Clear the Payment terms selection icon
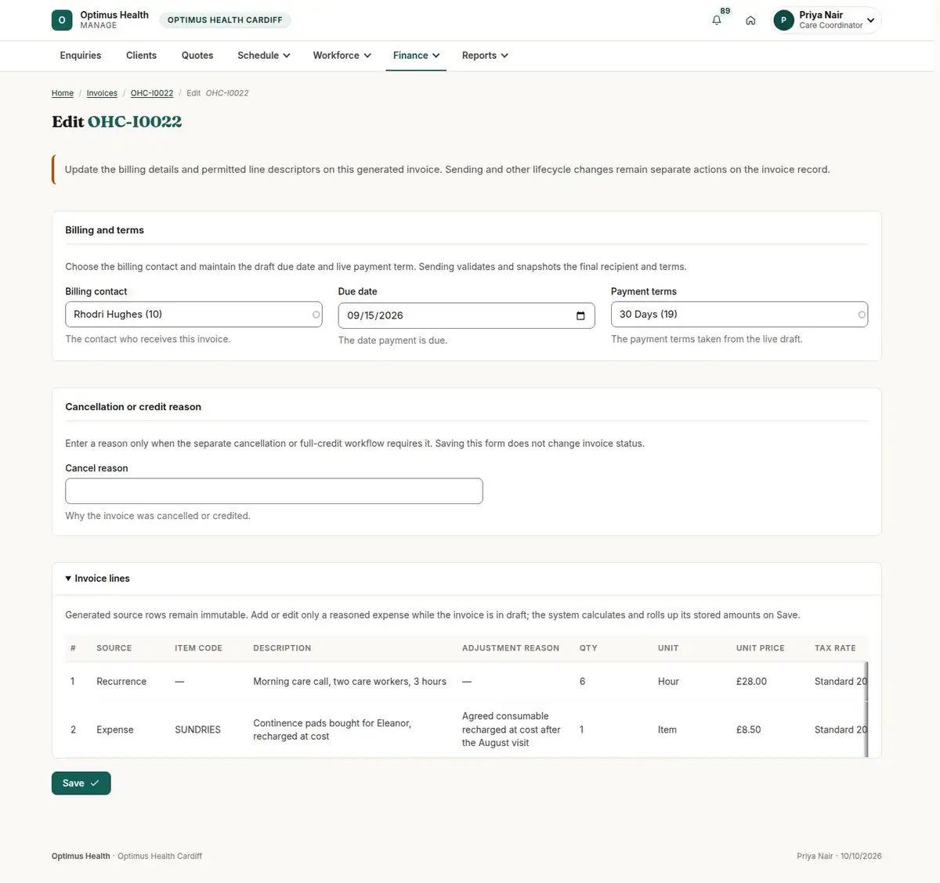This screenshot has height=883, width=940. pyautogui.click(x=862, y=315)
